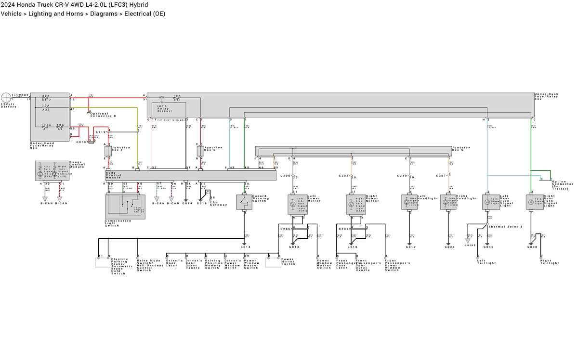Click the Power Window Master Switch label under pin 29
The height and width of the screenshot is (361, 578).
click(x=251, y=264)
